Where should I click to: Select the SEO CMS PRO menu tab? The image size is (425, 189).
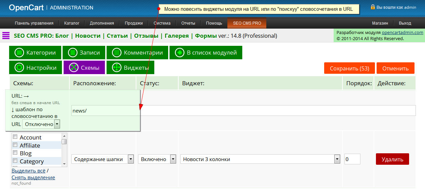(247, 23)
